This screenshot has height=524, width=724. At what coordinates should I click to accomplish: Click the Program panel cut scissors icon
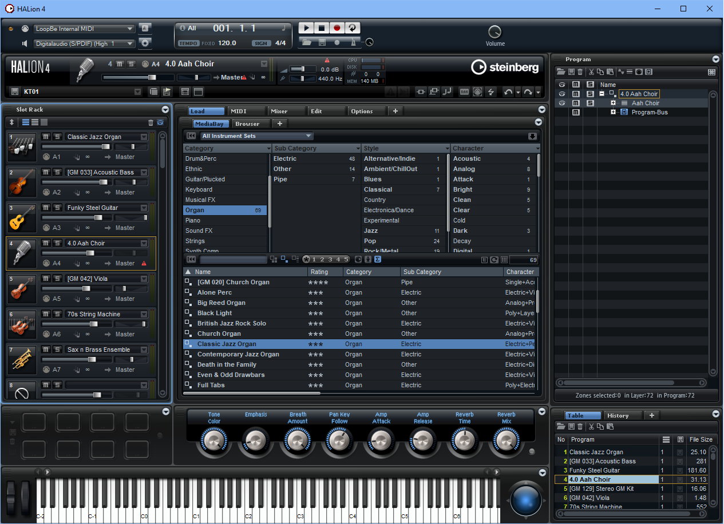click(591, 72)
